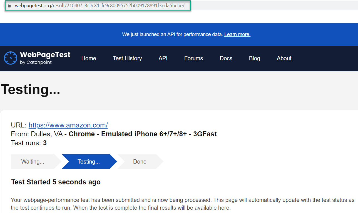This screenshot has width=358, height=213.
Task: Click the "Done" progress step
Action: point(140,162)
